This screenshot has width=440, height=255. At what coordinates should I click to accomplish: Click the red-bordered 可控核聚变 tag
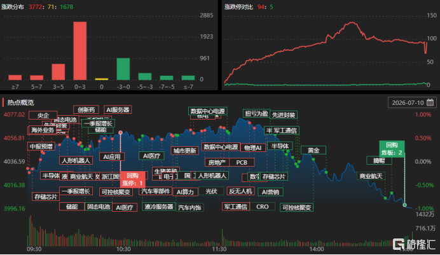116,192
